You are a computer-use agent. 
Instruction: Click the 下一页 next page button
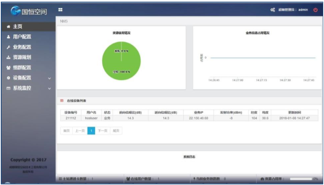click(103, 131)
